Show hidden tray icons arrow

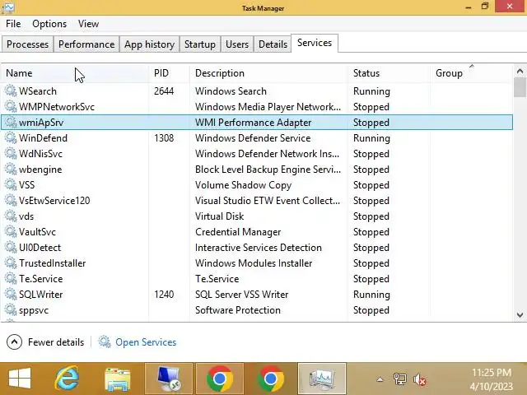(380, 379)
